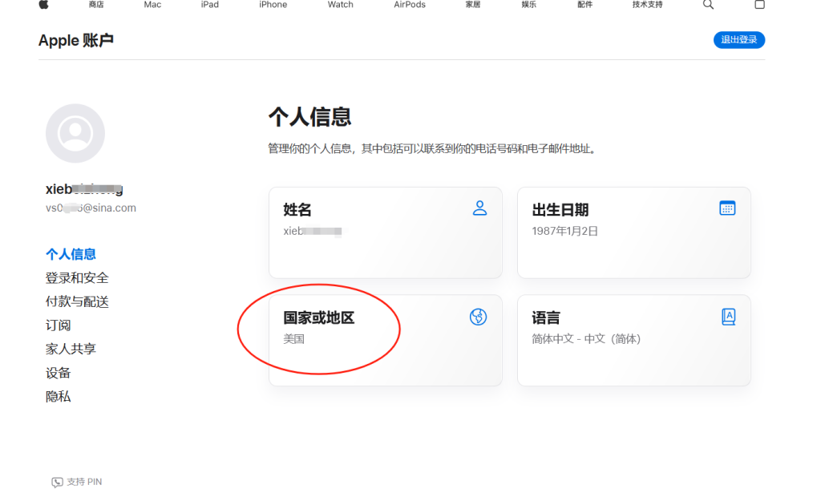This screenshot has height=489, width=821.
Task: Click the language book icon in 语言 card
Action: click(728, 317)
